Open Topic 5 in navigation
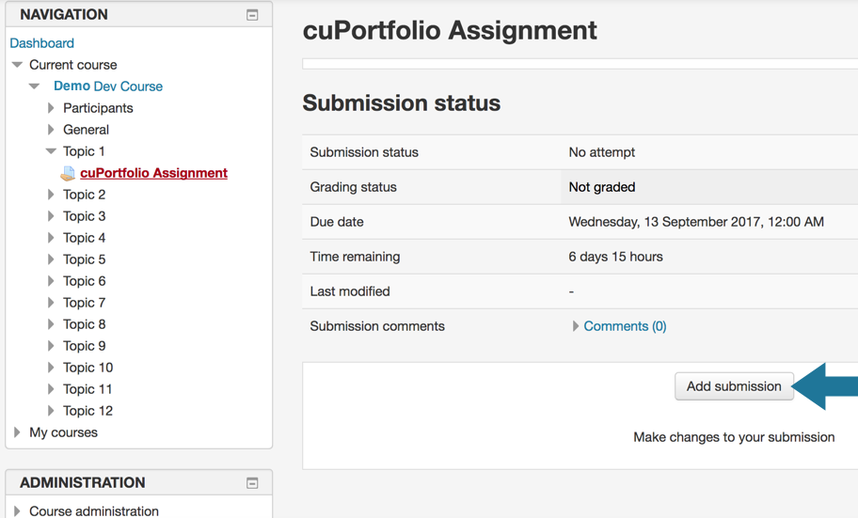 coord(84,259)
